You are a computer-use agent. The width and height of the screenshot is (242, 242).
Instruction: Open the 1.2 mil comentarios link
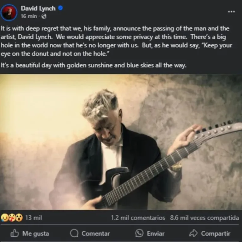[x=138, y=218]
